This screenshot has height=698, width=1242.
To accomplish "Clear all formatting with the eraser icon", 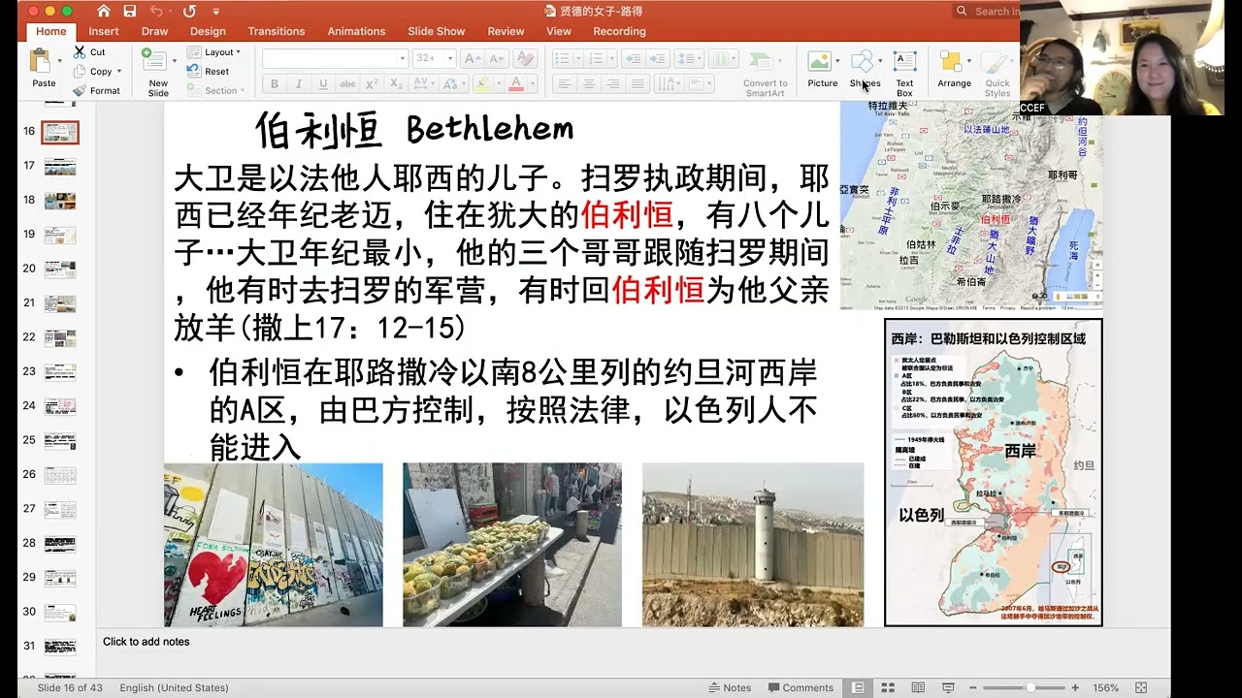I will point(524,58).
